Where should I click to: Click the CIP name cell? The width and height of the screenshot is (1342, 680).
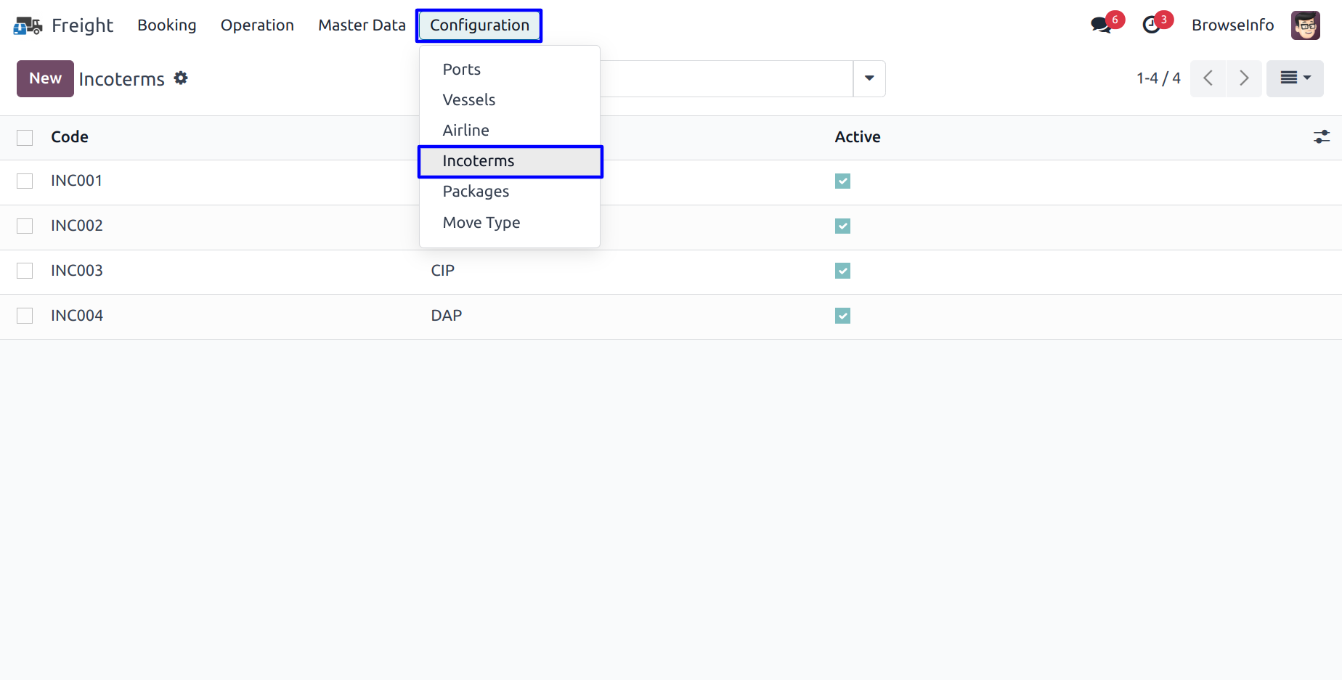coord(443,271)
